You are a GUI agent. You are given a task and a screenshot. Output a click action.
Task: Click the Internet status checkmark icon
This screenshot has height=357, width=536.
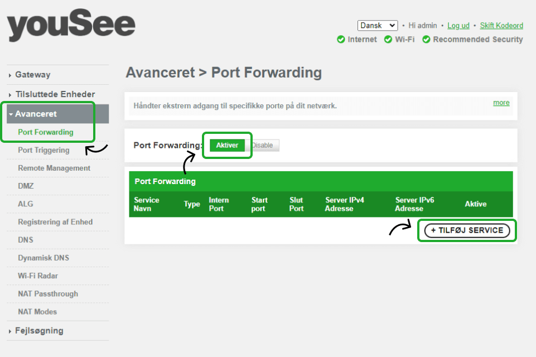tap(340, 40)
